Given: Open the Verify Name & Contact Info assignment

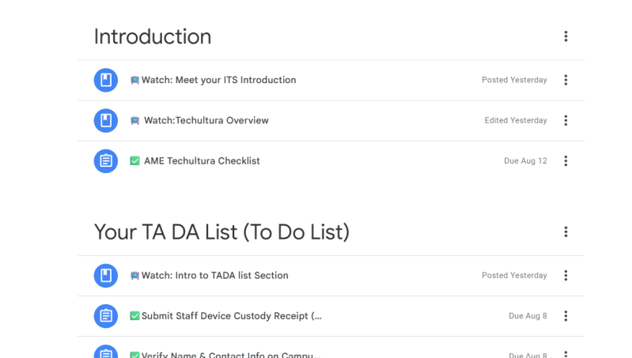Looking at the screenshot, I should (230, 355).
